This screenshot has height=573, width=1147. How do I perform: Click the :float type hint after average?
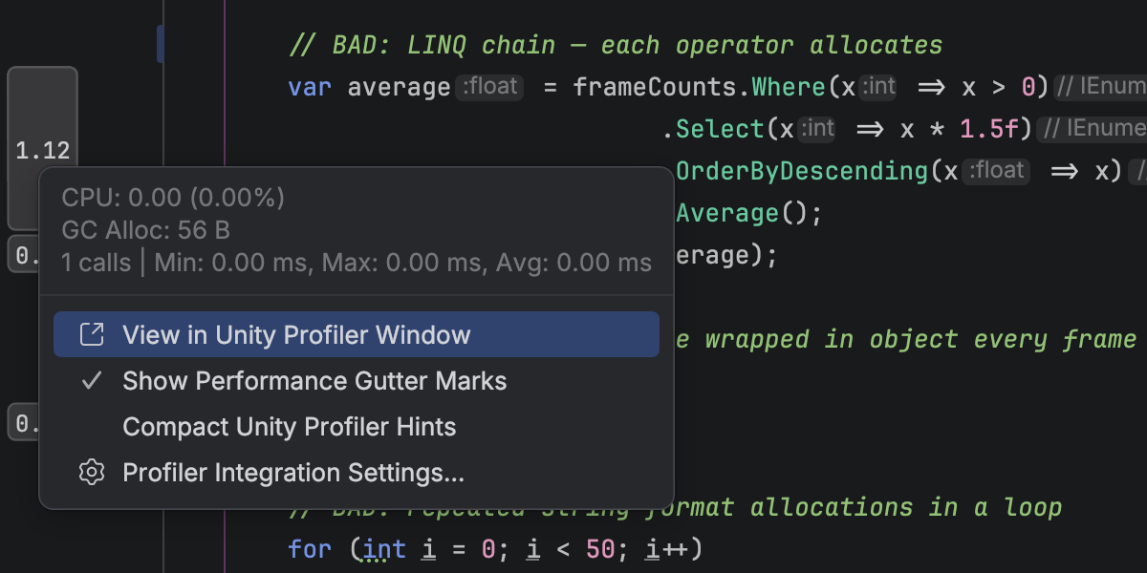[489, 87]
